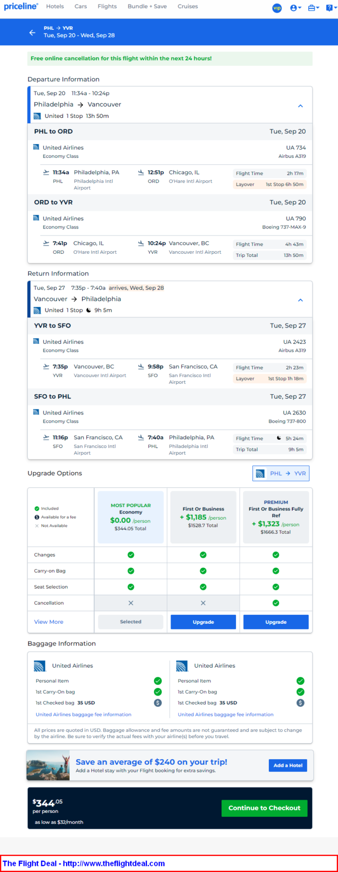The image size is (338, 872).
Task: Click Economy Changes included checkmark
Action: (x=131, y=555)
